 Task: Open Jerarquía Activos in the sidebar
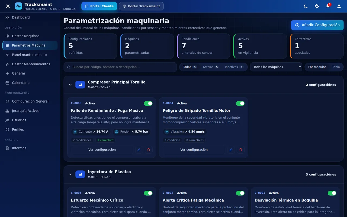pos(30,111)
